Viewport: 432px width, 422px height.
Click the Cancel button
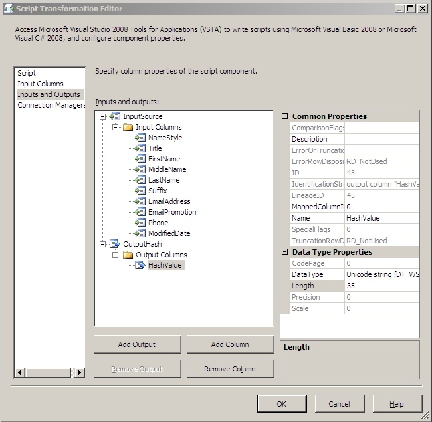coord(340,404)
